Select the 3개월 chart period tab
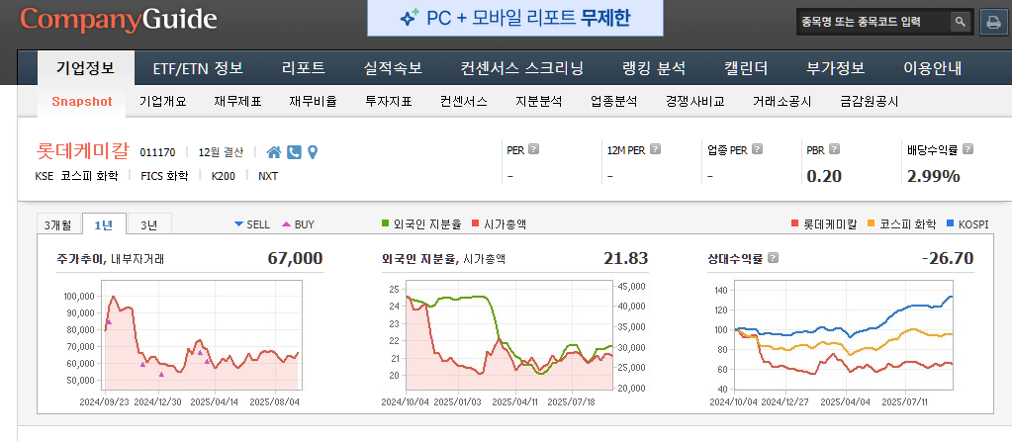Screen dimensions: 1012x441 click(x=59, y=224)
